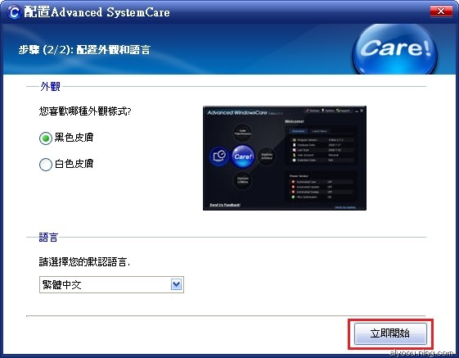Screen dimensions: 459x358
Task: Click the blue Care! logo orb
Action: pyautogui.click(x=395, y=49)
